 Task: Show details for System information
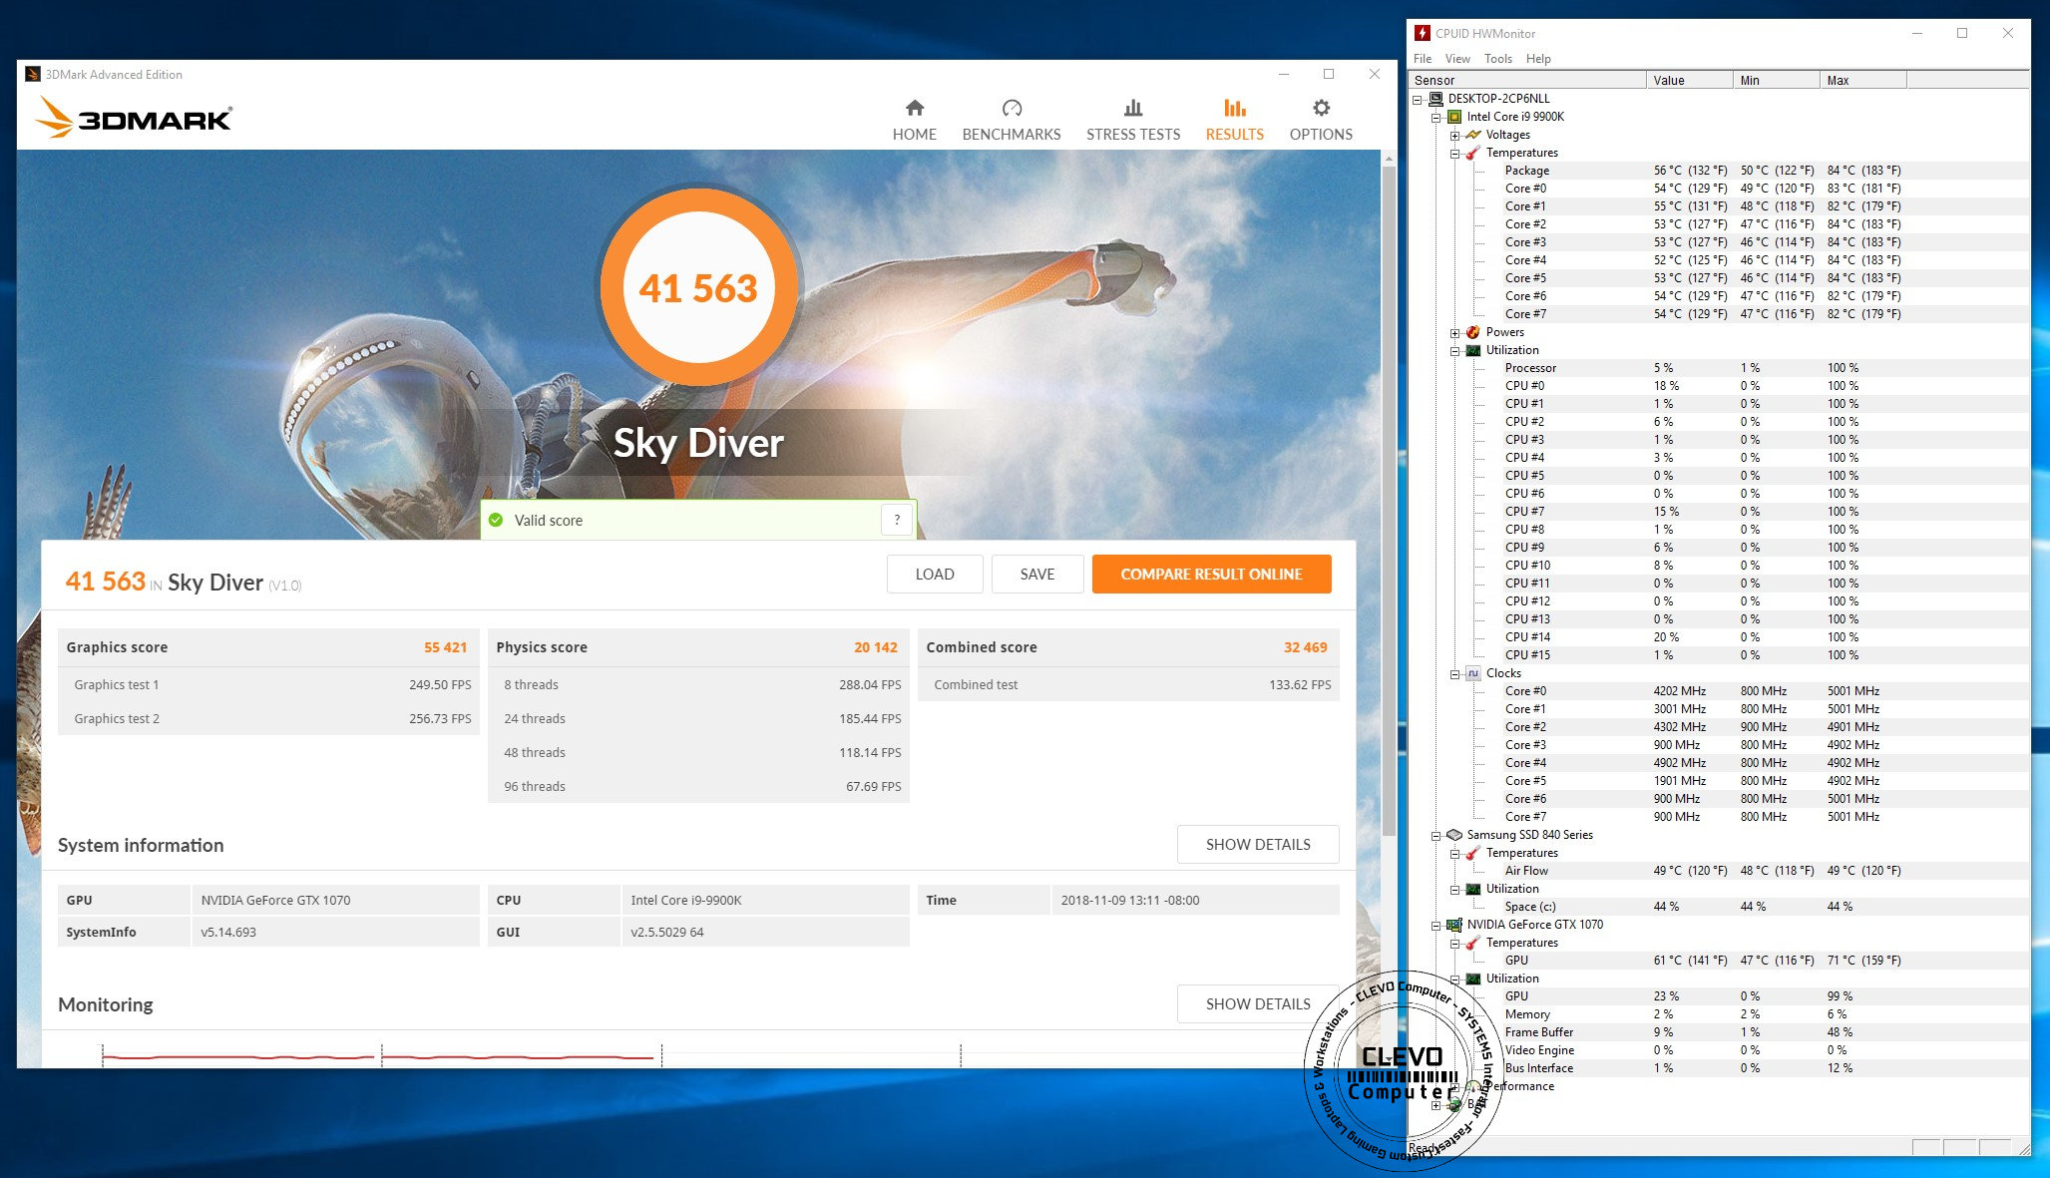point(1258,844)
